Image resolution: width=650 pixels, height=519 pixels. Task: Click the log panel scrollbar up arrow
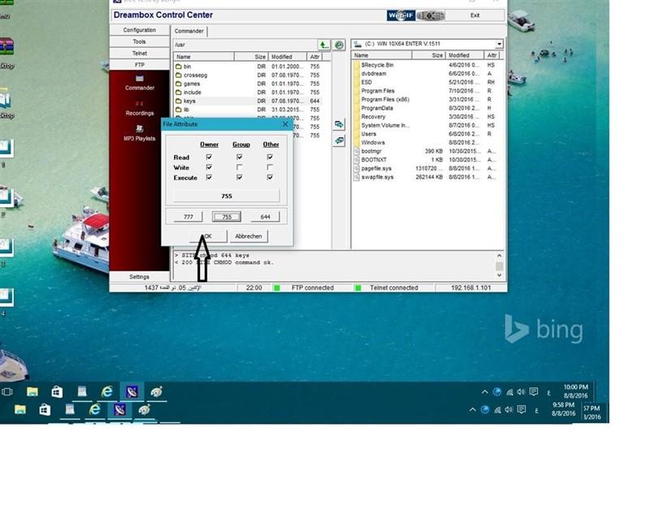point(499,256)
